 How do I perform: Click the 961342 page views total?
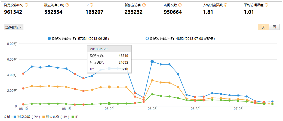coord(13,12)
